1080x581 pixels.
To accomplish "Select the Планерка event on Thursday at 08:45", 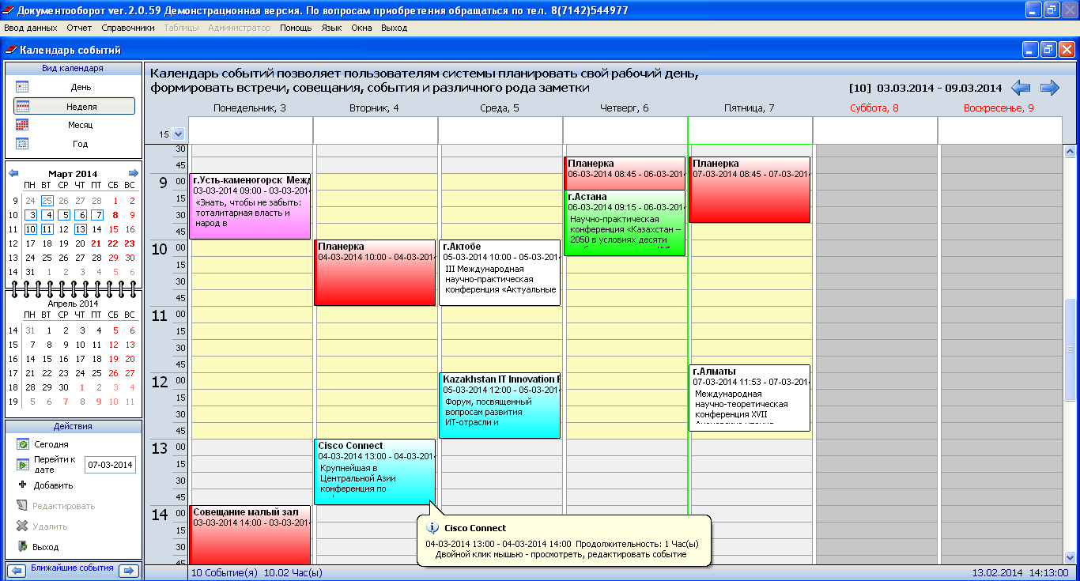I will click(x=625, y=173).
